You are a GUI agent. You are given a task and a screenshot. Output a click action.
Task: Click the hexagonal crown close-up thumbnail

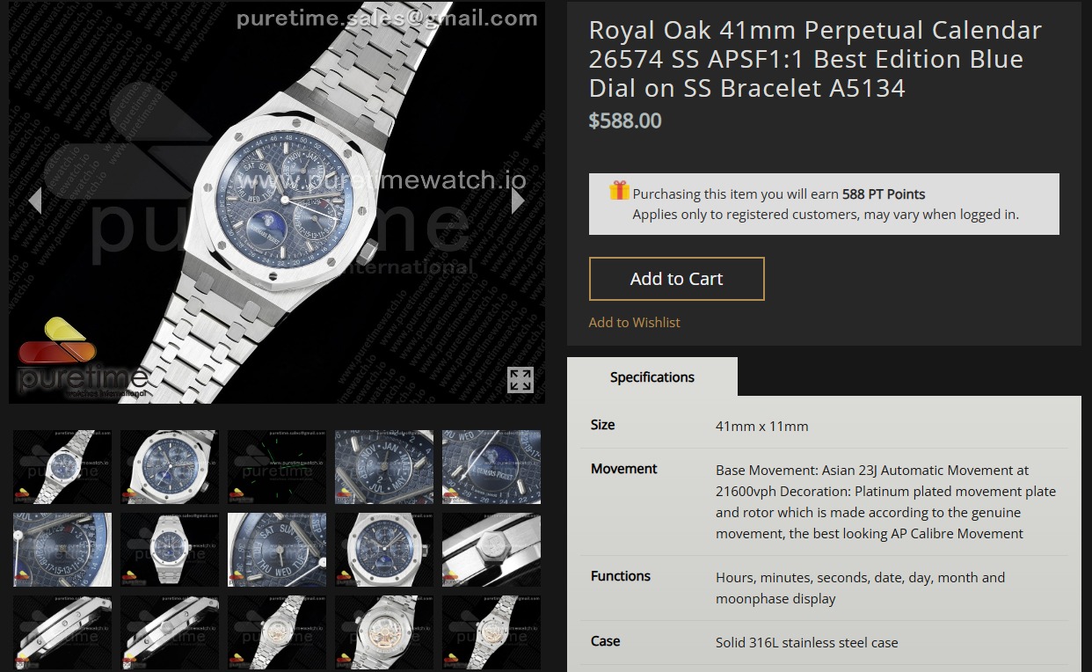[491, 550]
